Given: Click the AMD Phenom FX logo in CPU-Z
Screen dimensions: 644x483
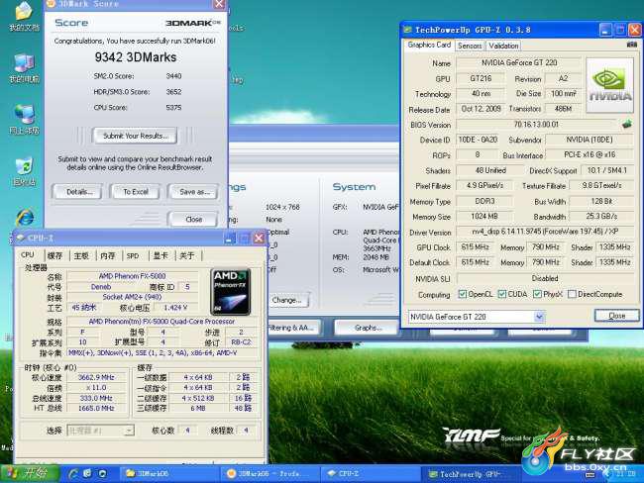Looking at the screenshot, I should 230,292.
